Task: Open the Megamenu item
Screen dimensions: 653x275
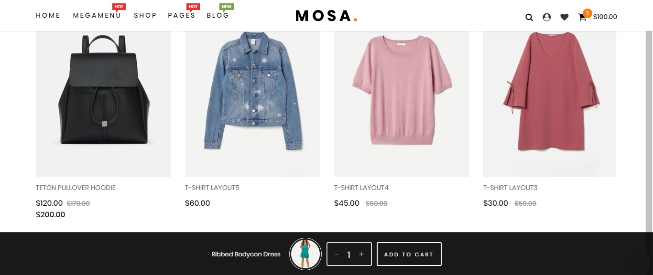Action: pos(97,15)
